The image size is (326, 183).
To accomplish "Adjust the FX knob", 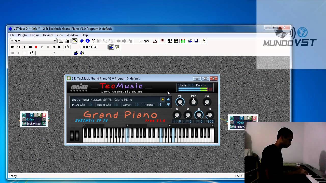I will pyautogui.click(x=207, y=102).
